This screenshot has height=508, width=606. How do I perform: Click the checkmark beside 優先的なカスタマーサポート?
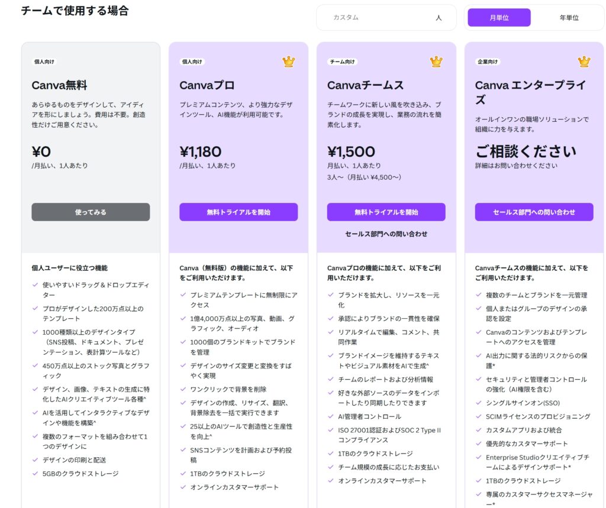[x=478, y=443]
